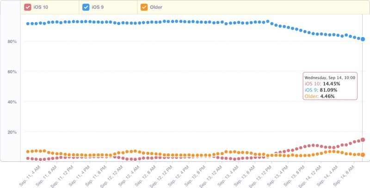The width and height of the screenshot is (370, 188).
Task: Click the 60% y-axis label
Action: point(12,72)
